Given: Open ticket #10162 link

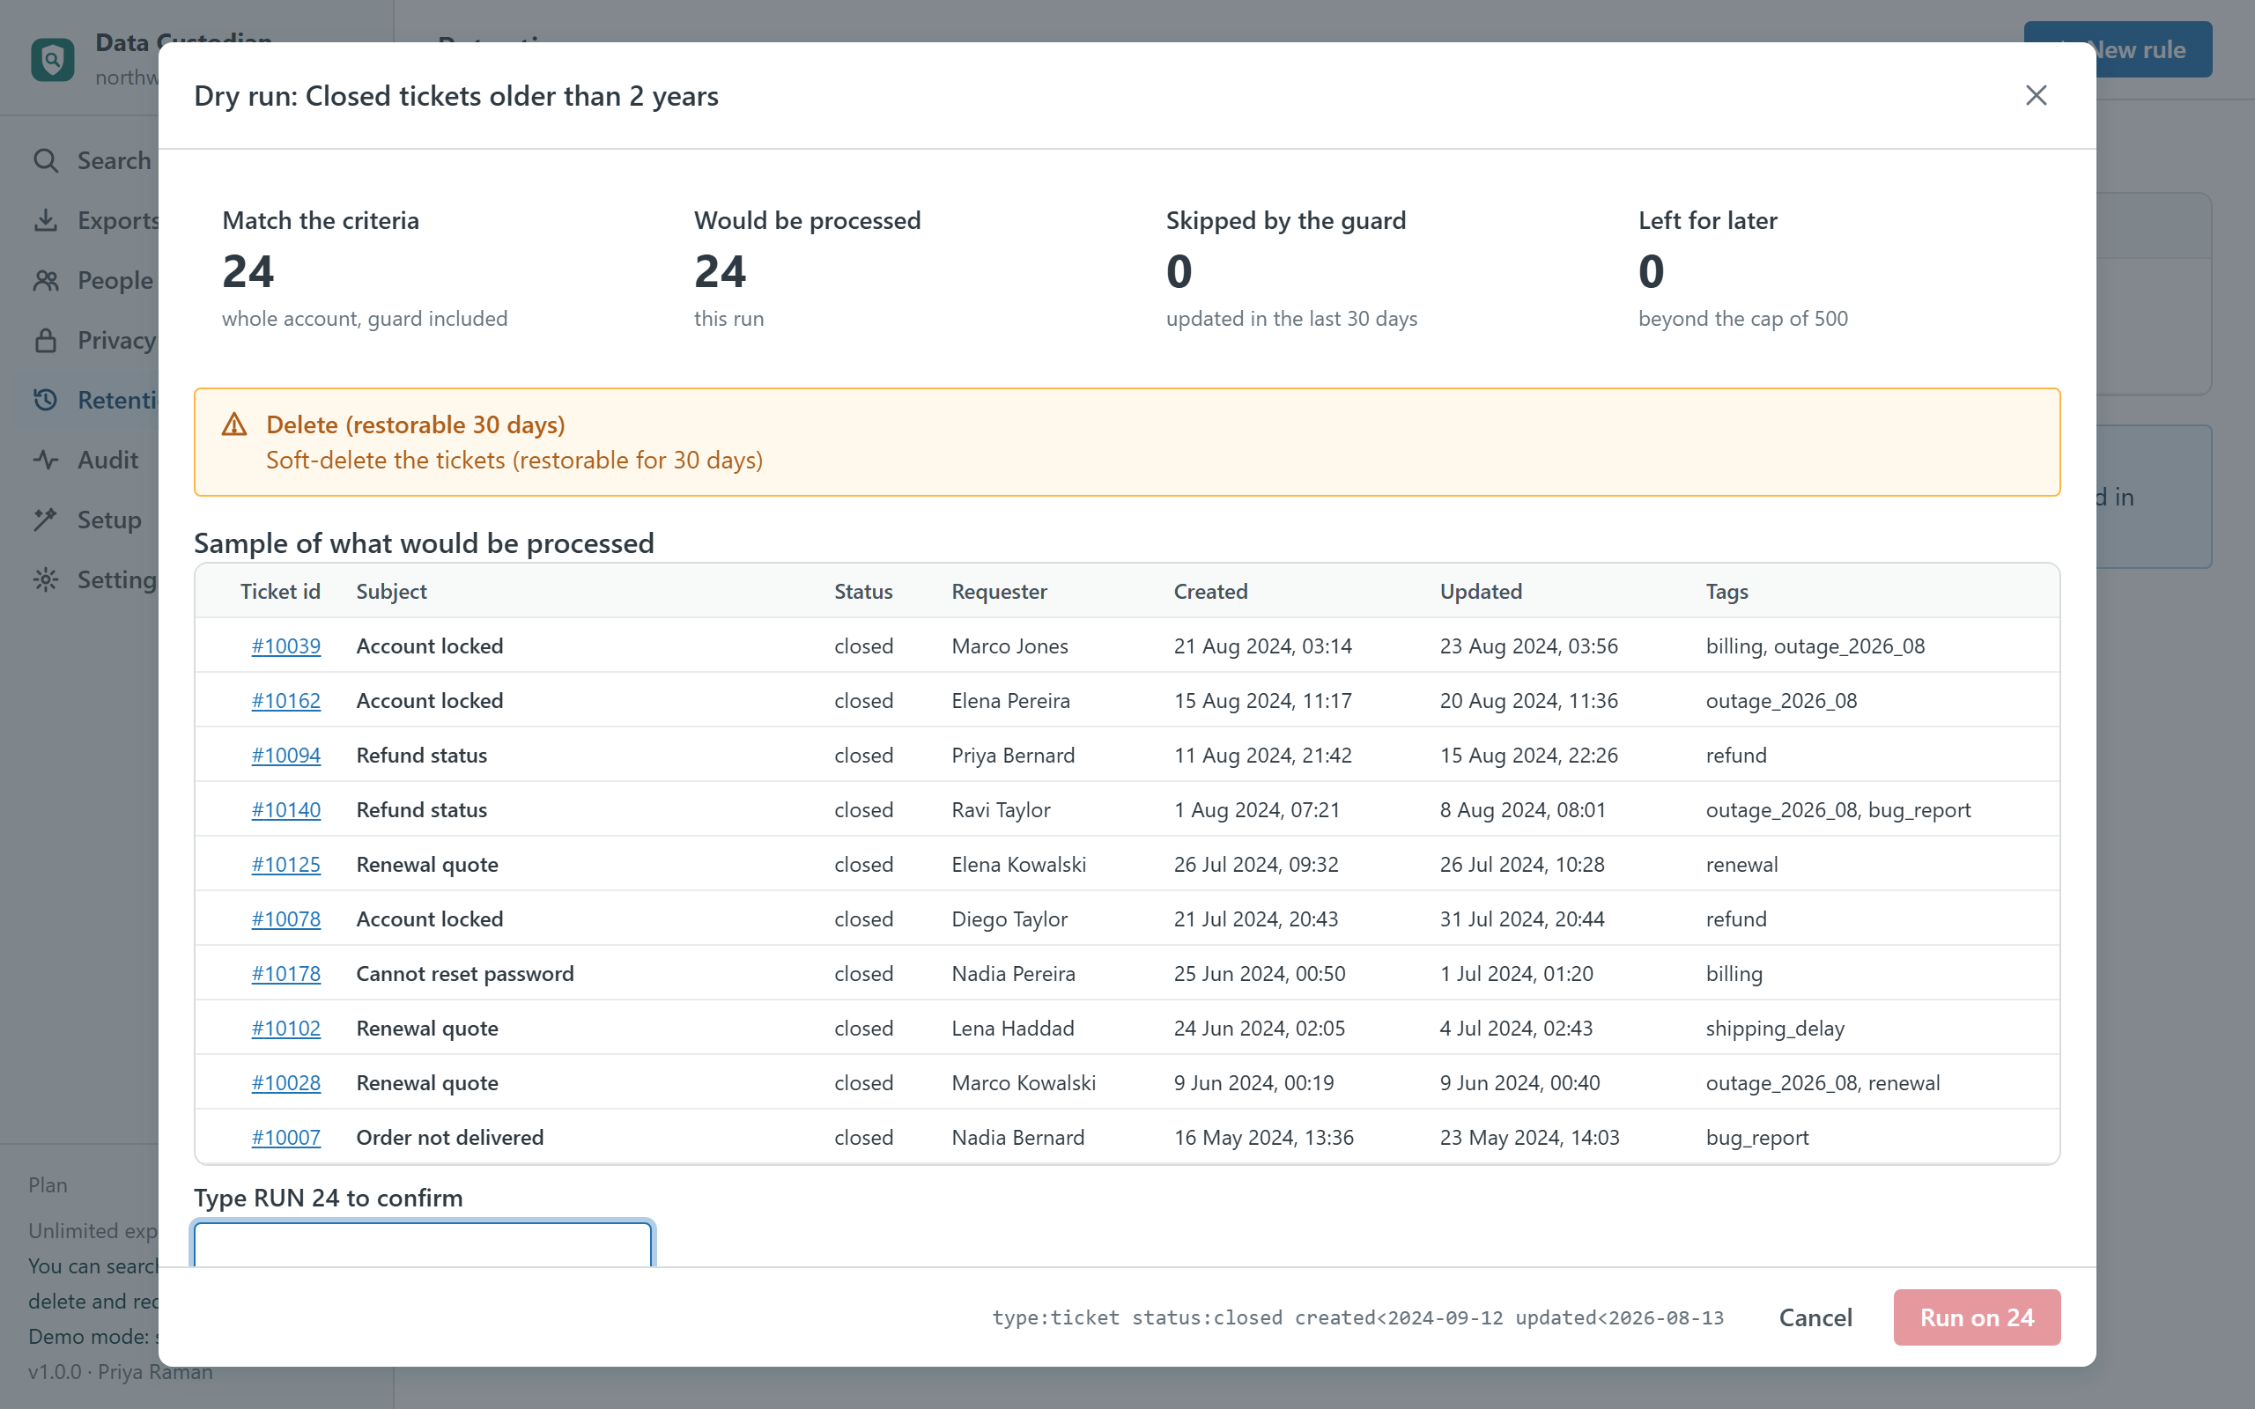Looking at the screenshot, I should click(x=285, y=701).
